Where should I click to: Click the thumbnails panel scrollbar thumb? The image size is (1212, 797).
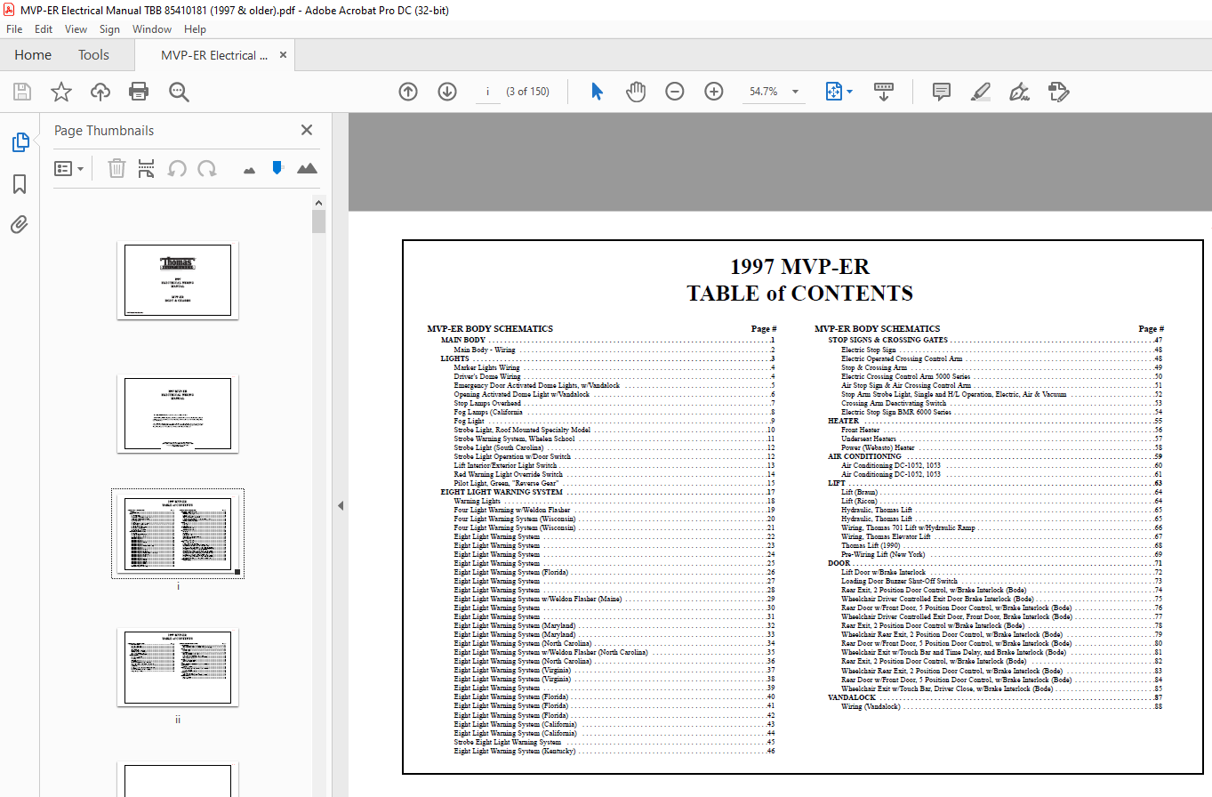tap(319, 221)
